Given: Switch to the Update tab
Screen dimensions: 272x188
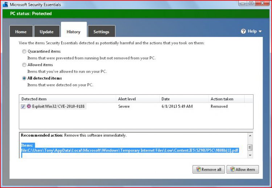Looking at the screenshot, I should [x=47, y=31].
